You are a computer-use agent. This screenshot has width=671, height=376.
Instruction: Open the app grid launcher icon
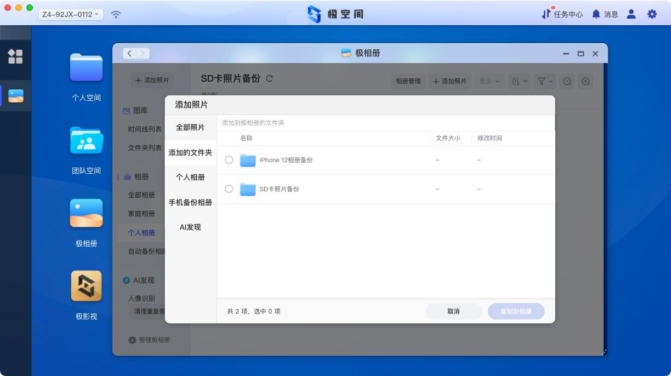(x=15, y=56)
